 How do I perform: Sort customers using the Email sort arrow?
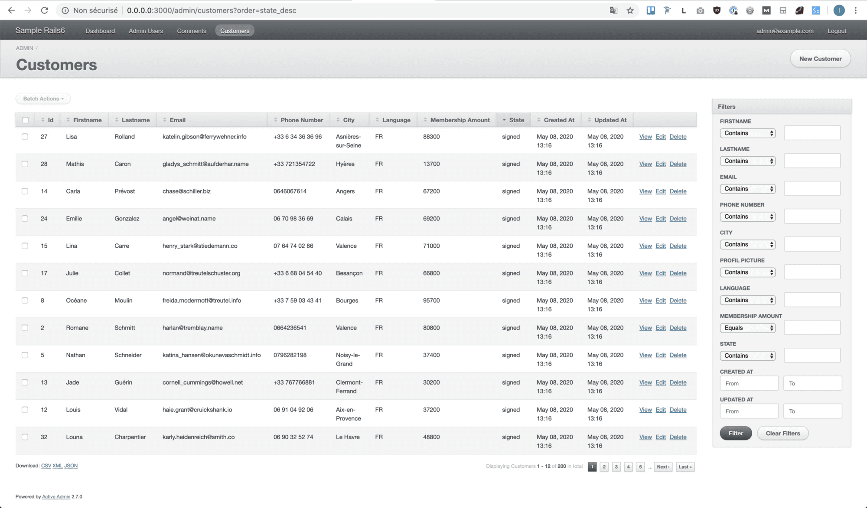pos(164,120)
